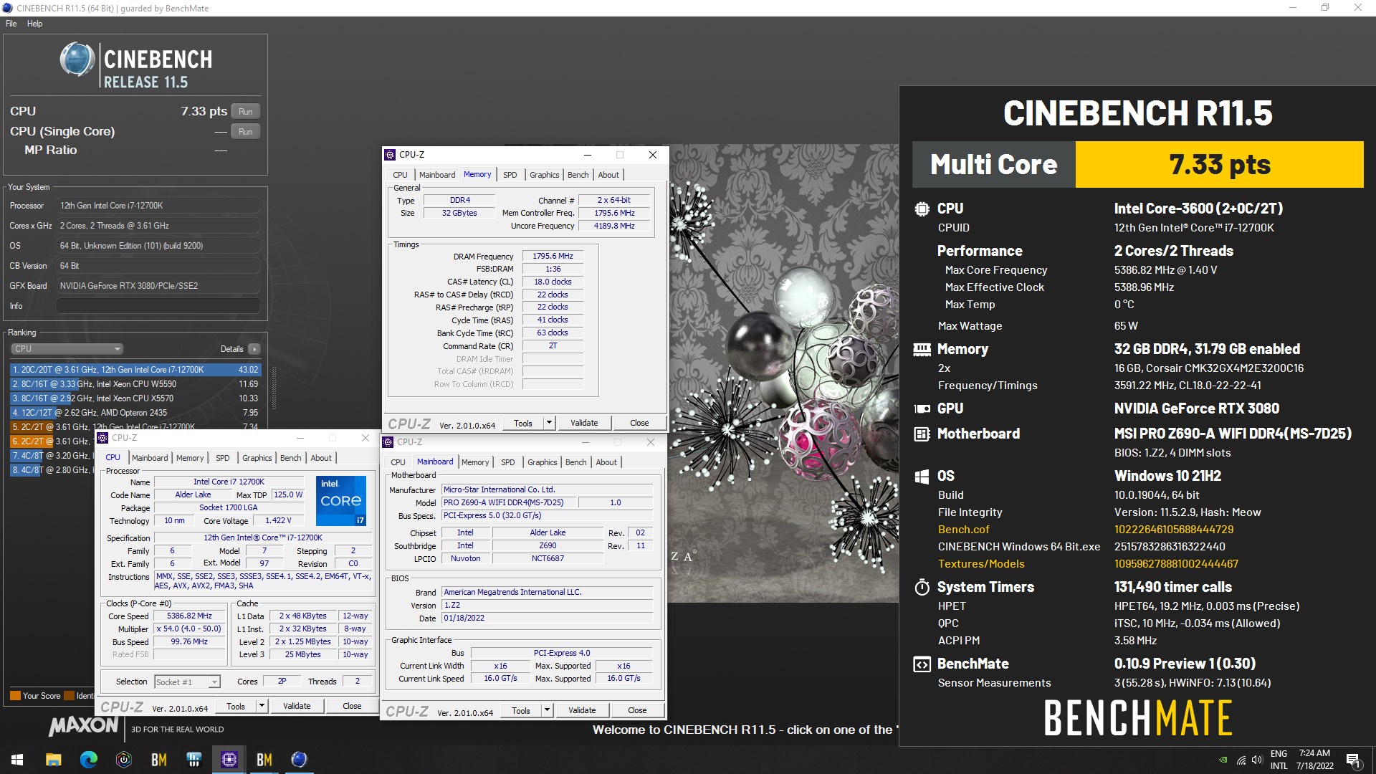Click Close button in CPU-Z CPU window

pyautogui.click(x=352, y=706)
